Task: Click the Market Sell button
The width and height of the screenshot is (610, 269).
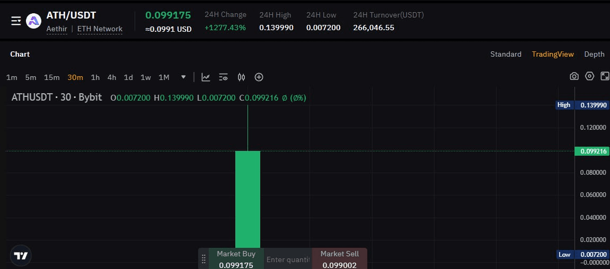Action: (340, 259)
